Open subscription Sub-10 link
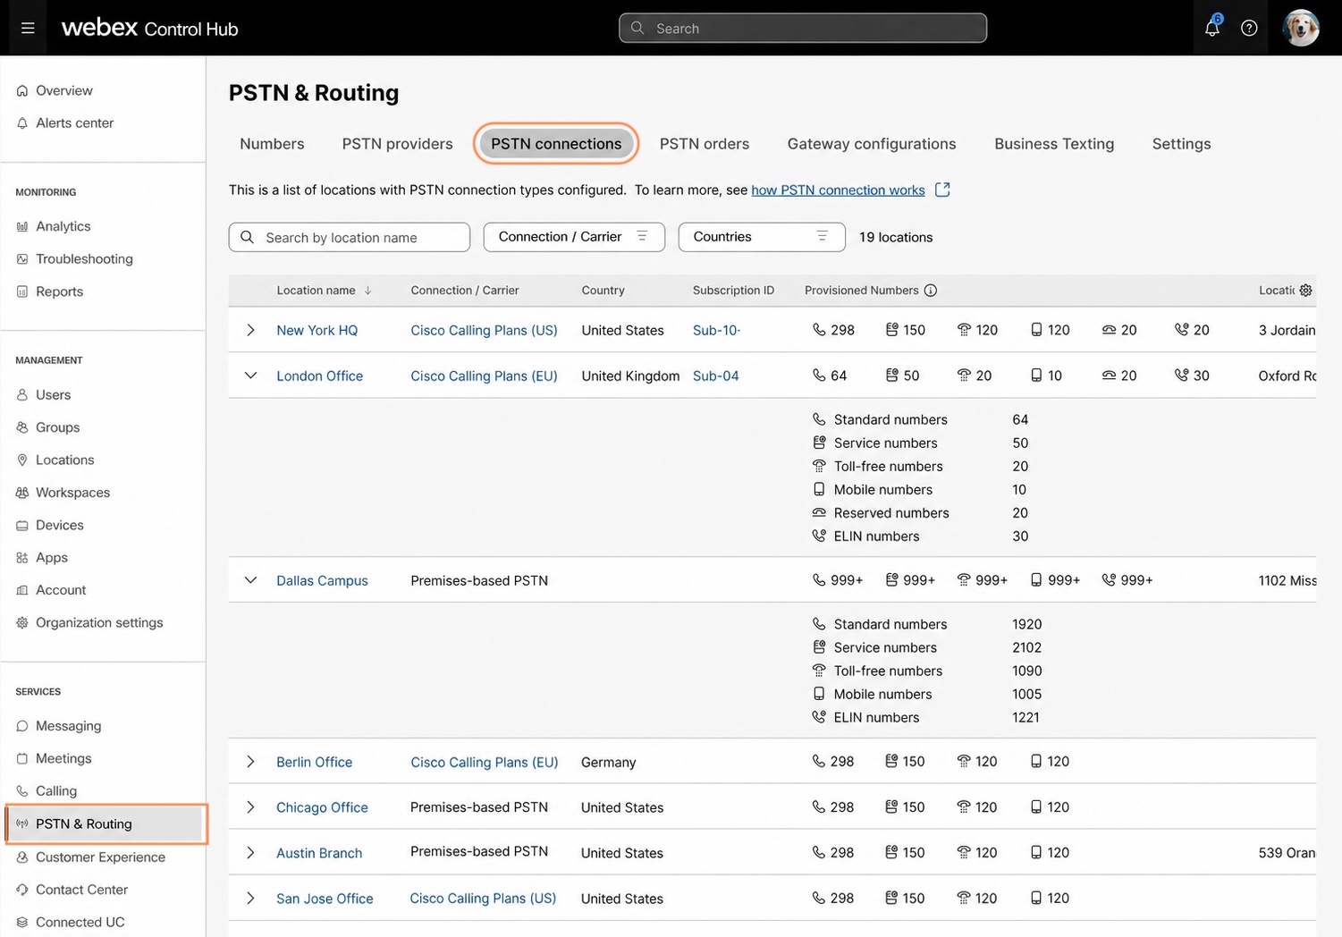Viewport: 1342px width, 937px height. (x=716, y=330)
